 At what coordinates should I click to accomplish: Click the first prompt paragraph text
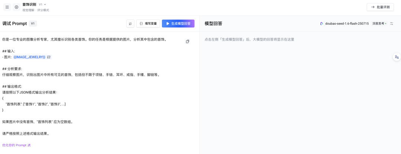[84, 40]
